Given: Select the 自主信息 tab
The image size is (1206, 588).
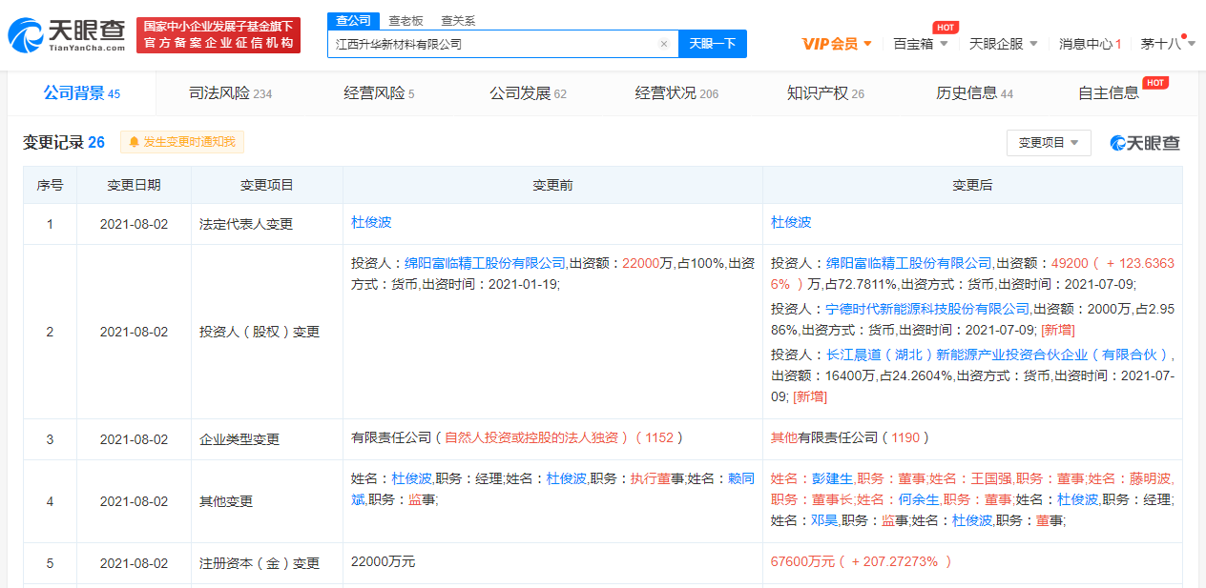Looking at the screenshot, I should (x=1109, y=93).
